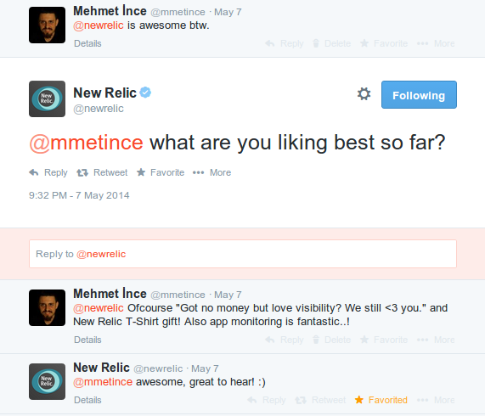Open the gear settings menu next to Following
Viewport: 485px width, 416px height.
pos(364,94)
